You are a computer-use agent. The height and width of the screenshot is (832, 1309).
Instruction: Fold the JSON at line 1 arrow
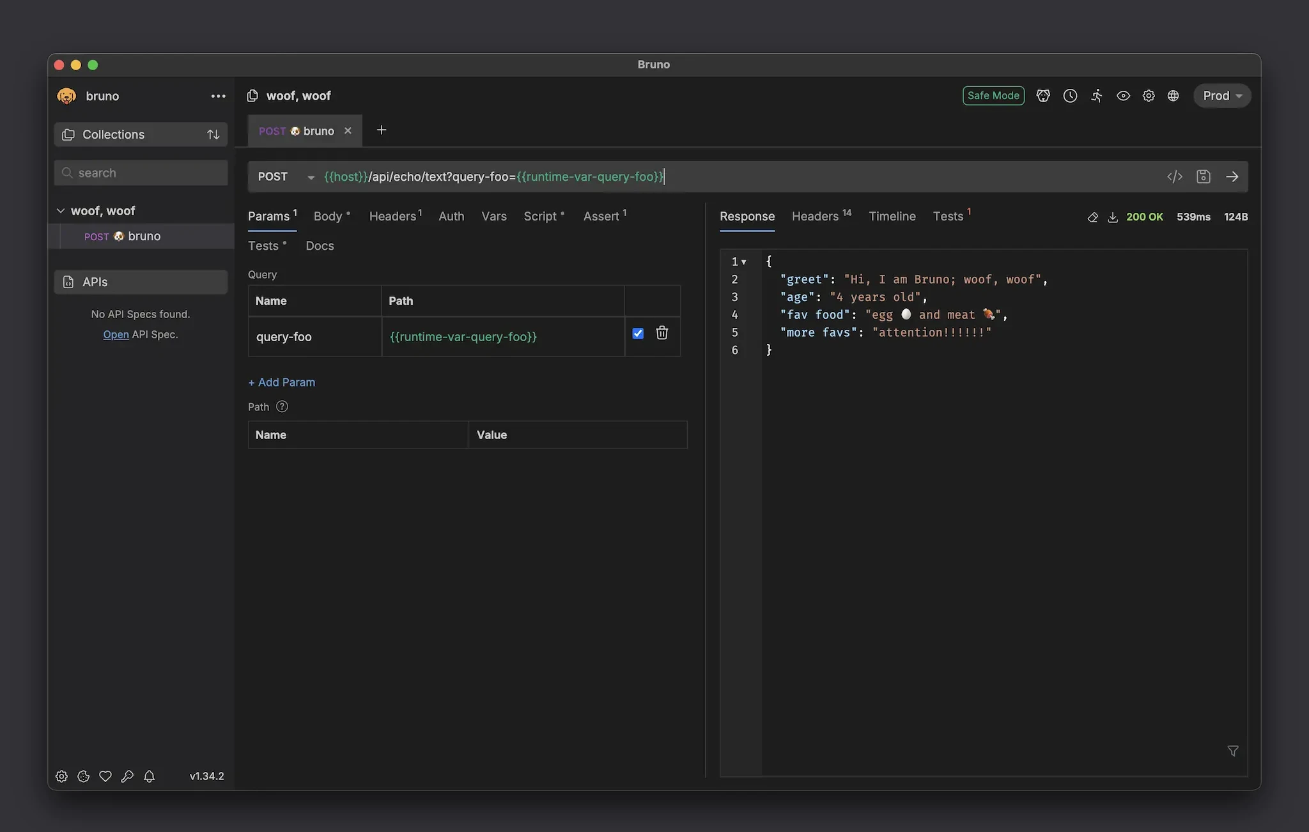tap(744, 262)
